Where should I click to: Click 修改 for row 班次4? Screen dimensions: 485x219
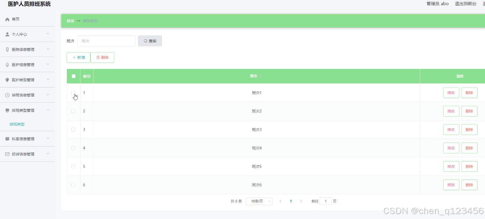click(x=451, y=148)
